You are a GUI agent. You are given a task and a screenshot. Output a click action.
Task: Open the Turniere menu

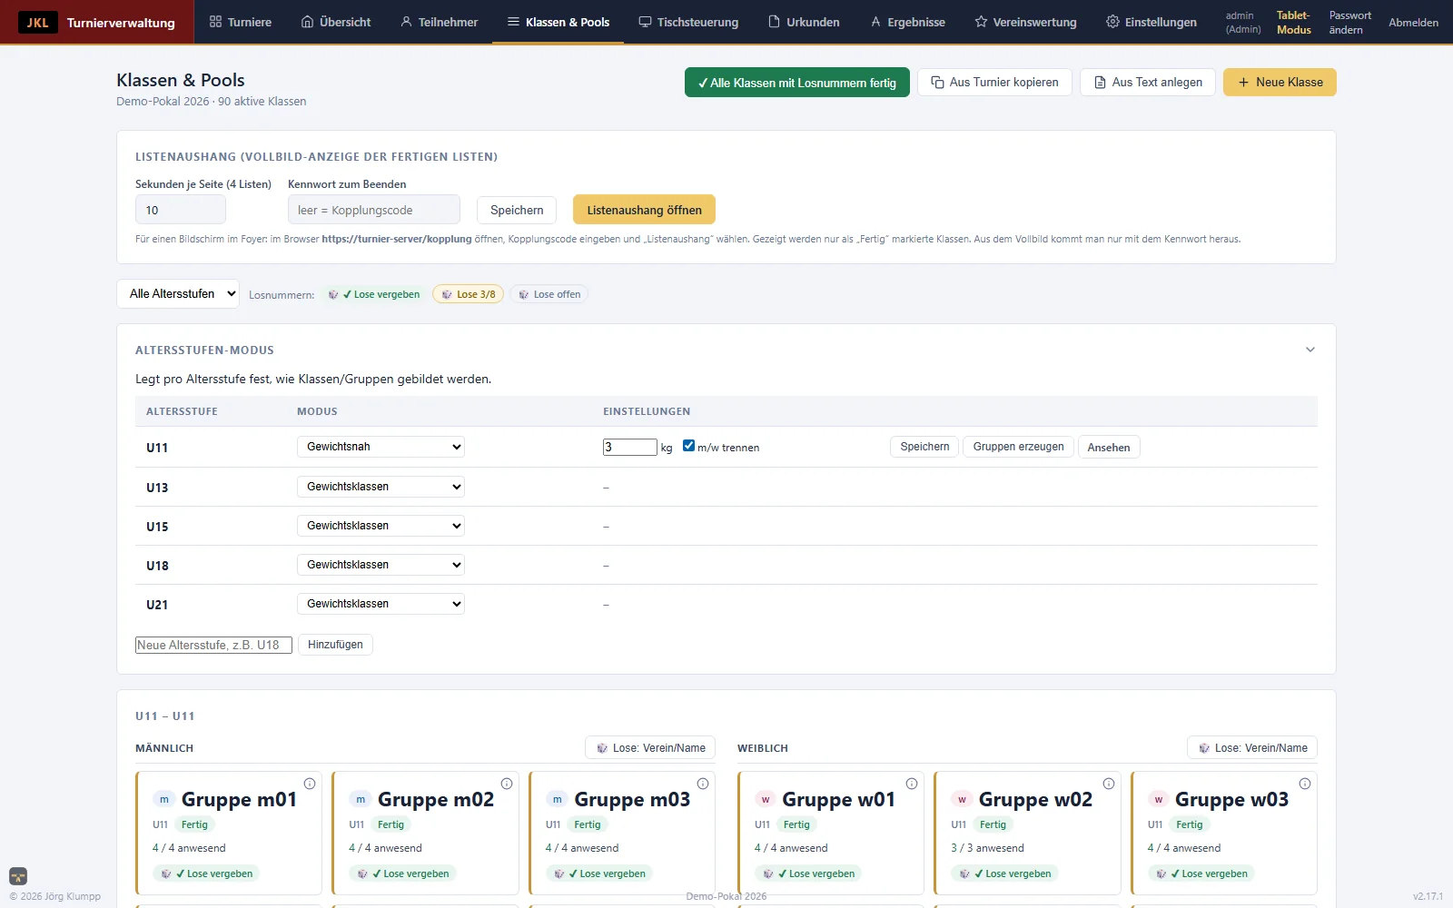(241, 22)
